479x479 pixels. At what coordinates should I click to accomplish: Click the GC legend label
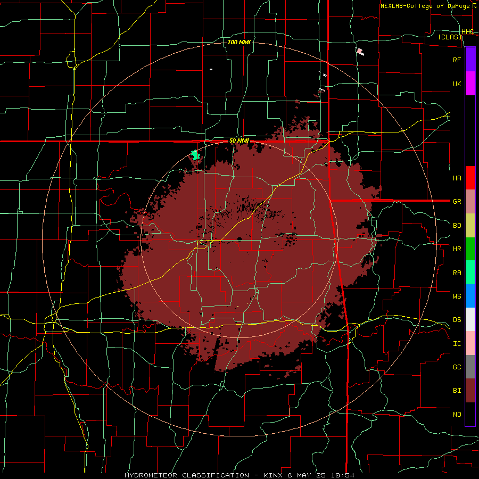457,367
